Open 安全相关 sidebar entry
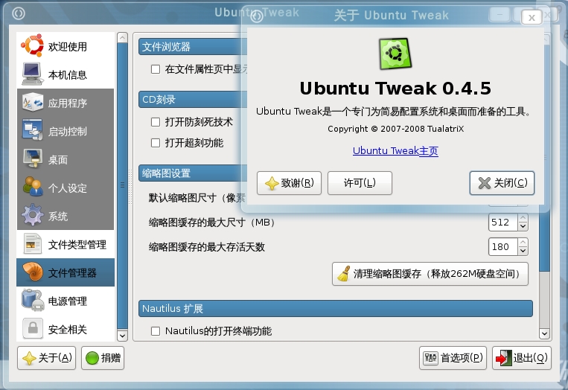 point(66,329)
